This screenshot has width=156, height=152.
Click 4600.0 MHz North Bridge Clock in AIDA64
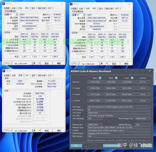click(143, 119)
